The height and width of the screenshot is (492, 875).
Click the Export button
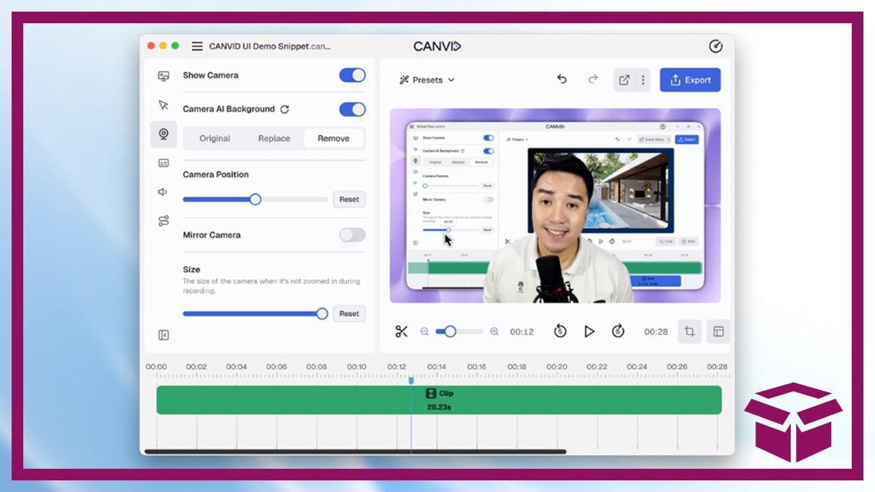(690, 80)
